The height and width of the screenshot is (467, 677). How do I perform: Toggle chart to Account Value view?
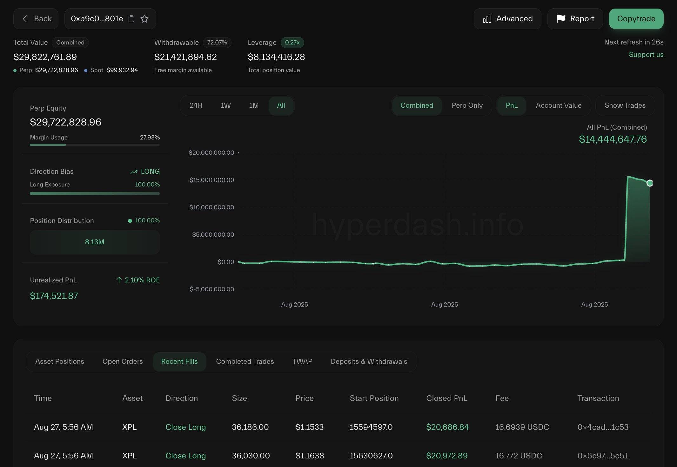tap(559, 105)
